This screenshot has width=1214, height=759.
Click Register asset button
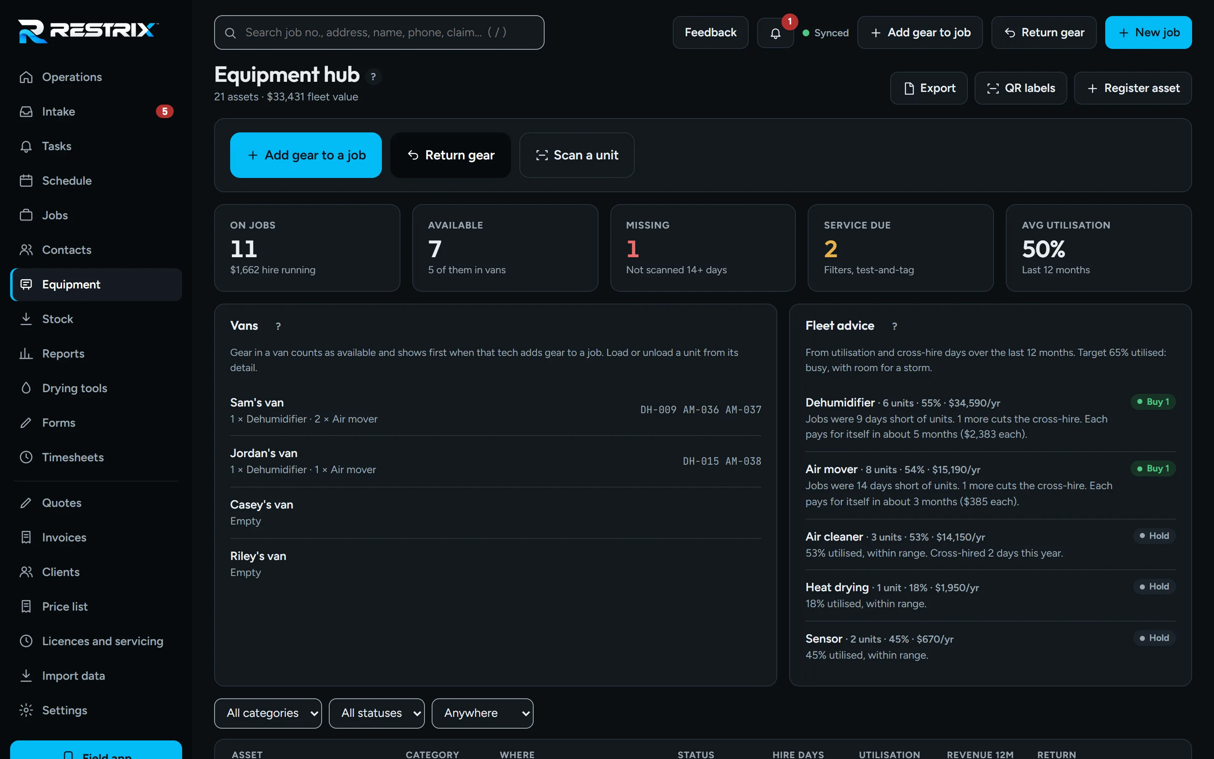click(x=1133, y=89)
